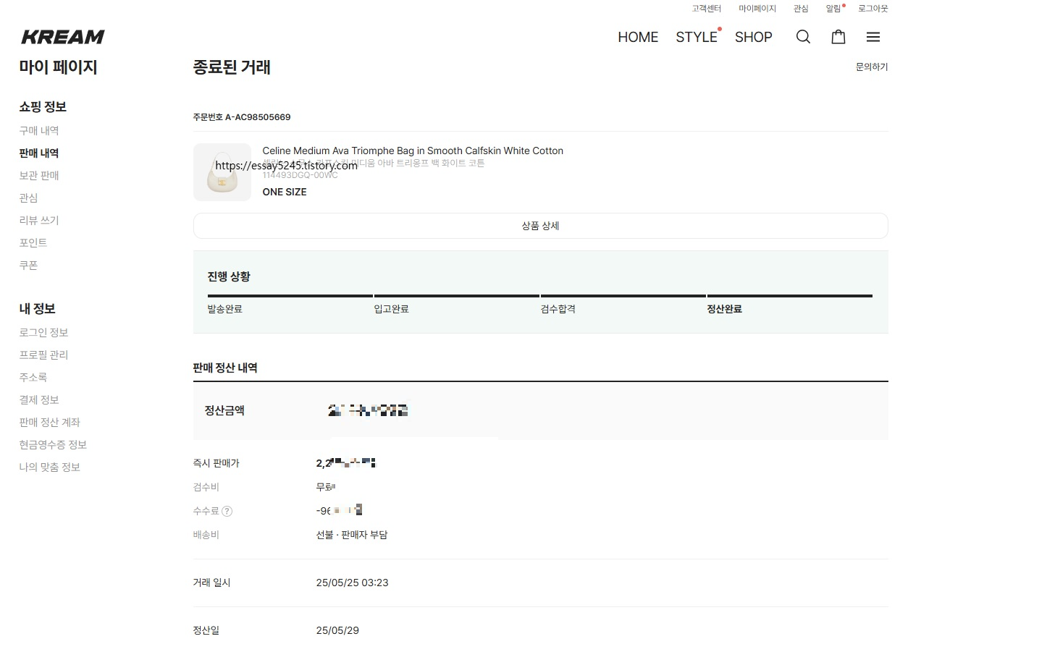Click the 즉시 판매가 label
The image size is (1047, 652).
[216, 463]
